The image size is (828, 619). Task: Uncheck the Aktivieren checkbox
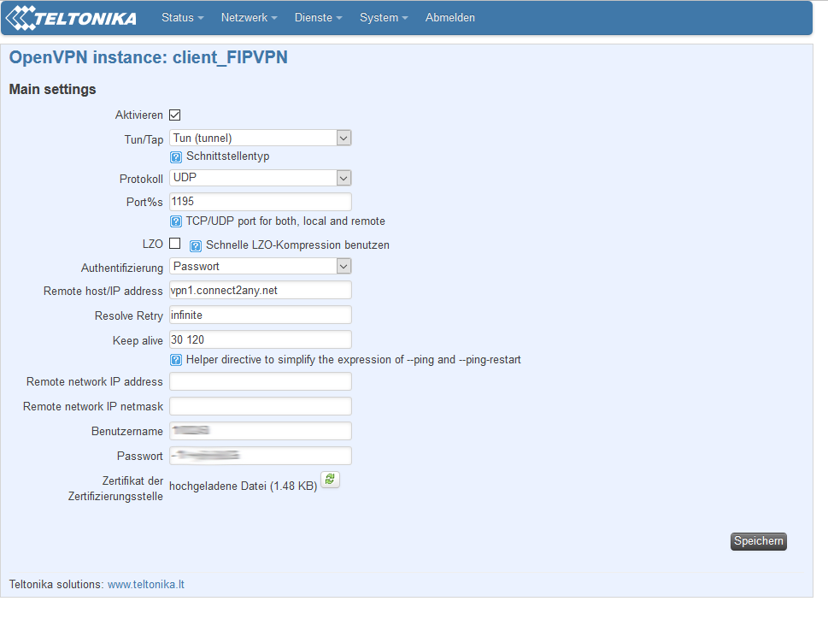coord(175,115)
